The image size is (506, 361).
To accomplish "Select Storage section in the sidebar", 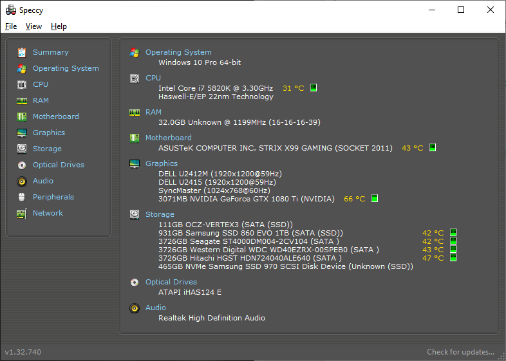I will click(x=47, y=149).
